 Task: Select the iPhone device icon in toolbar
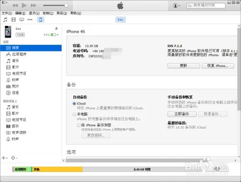40,20
